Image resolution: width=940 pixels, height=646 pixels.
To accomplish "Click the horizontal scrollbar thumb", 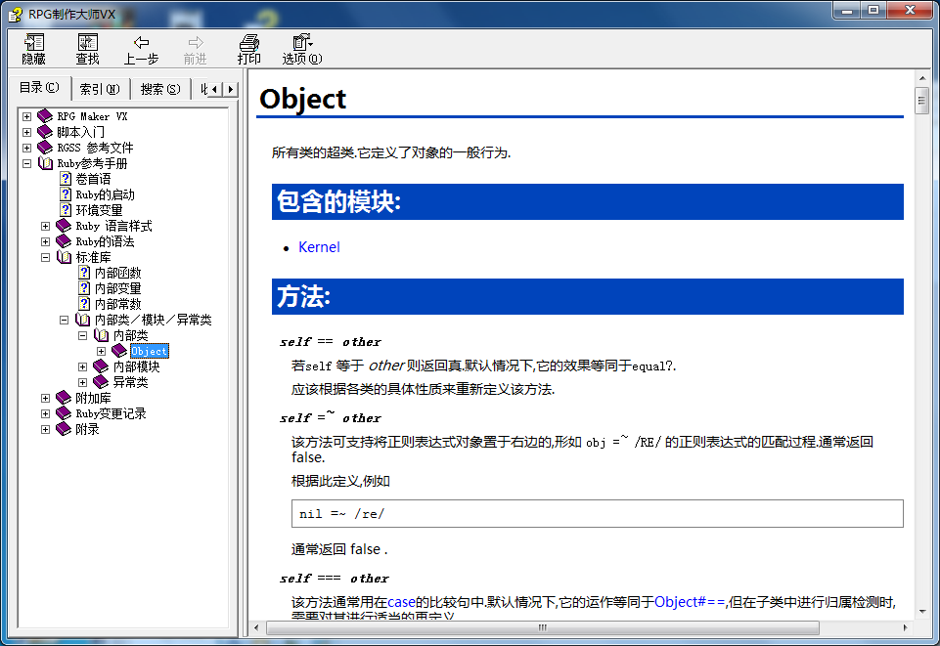I will point(543,628).
